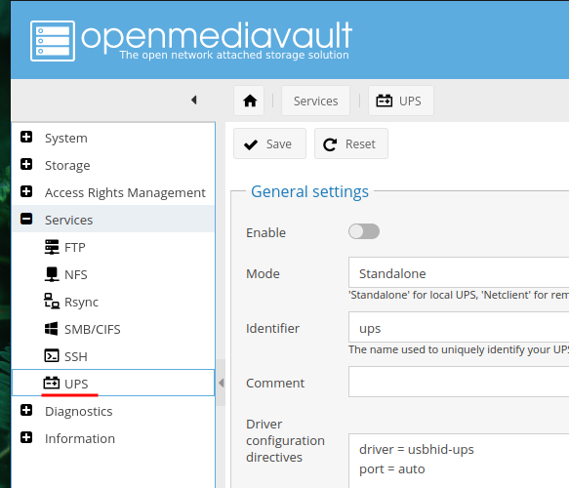The height and width of the screenshot is (488, 569).
Task: Select SSH in the Services menu
Action: pos(113,356)
